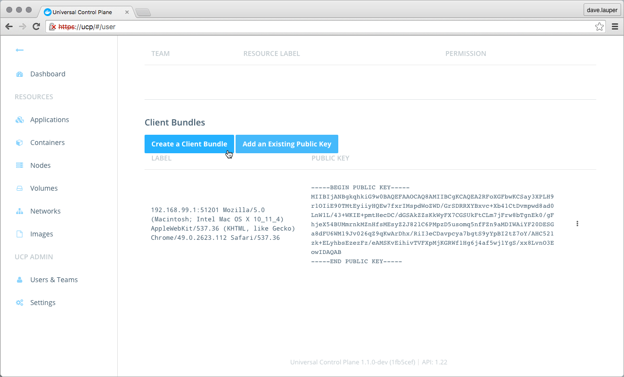Click the Containers box icon
624x377 pixels.
pyautogui.click(x=19, y=143)
